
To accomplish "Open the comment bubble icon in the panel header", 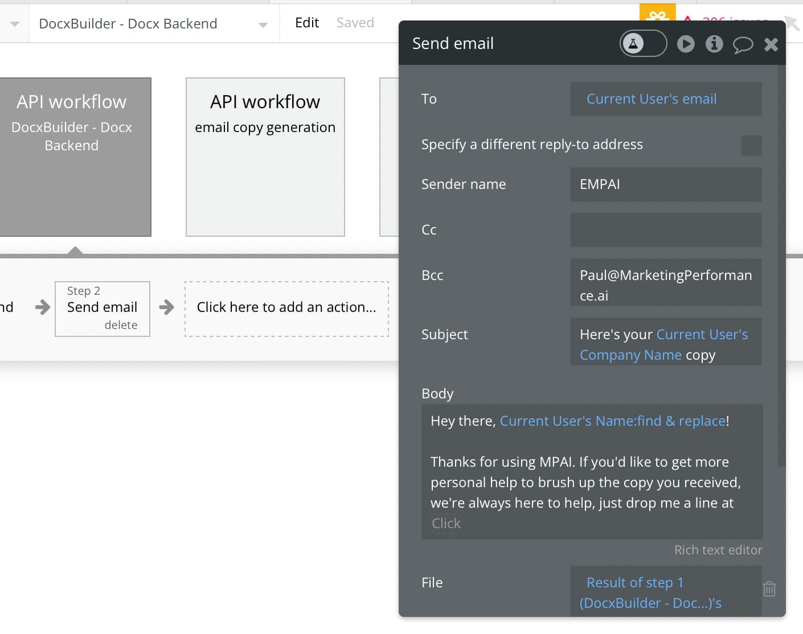I will pos(743,44).
